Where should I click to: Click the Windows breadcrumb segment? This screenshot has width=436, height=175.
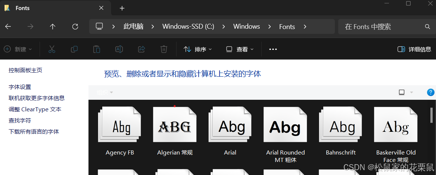247,27
